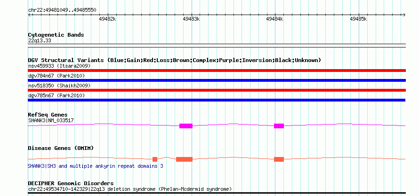Select the Cytogenetic Bands track title
The image size is (419, 196).
pyautogui.click(x=56, y=35)
